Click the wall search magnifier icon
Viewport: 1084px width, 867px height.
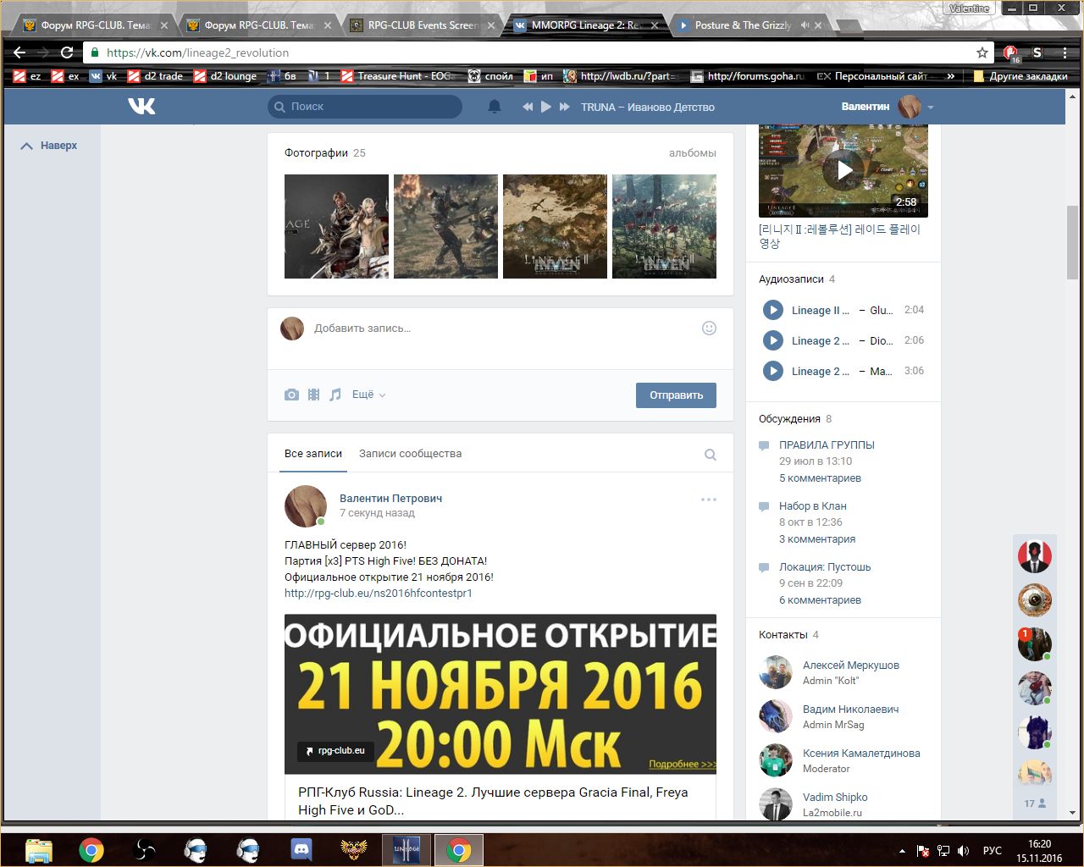coord(711,455)
